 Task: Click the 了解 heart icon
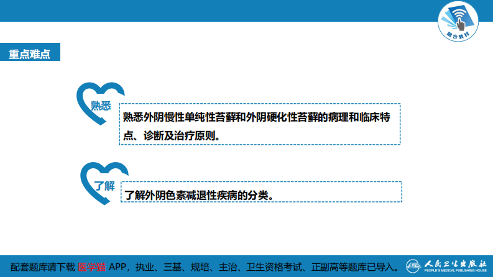point(104,183)
